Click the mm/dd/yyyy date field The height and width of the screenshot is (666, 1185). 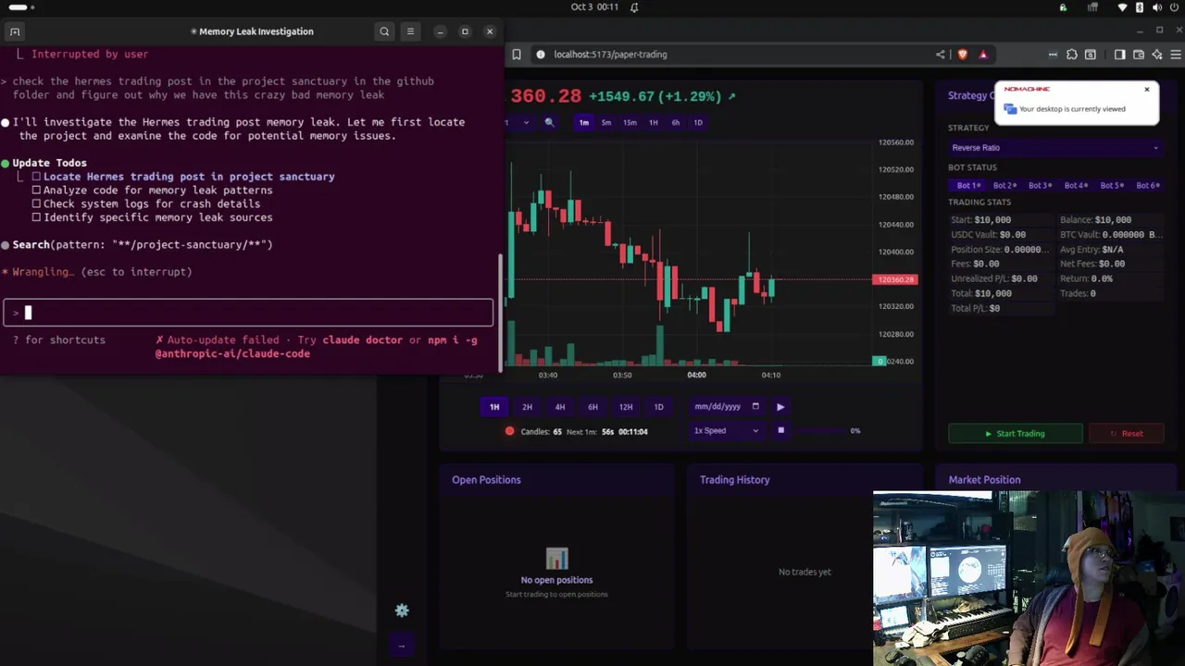[x=728, y=407]
